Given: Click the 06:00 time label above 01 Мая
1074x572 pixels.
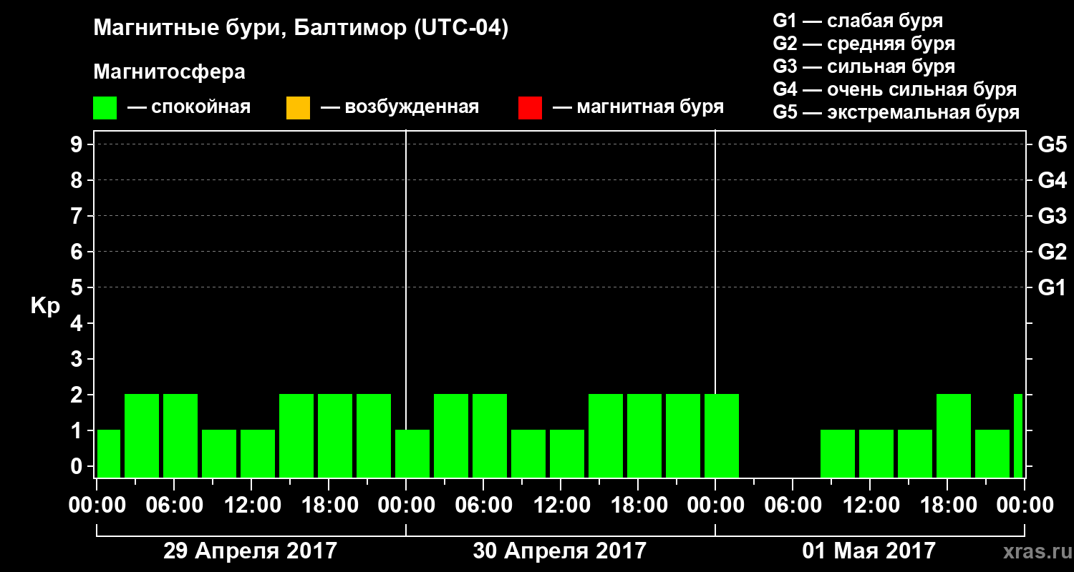Looking at the screenshot, I should point(793,505).
